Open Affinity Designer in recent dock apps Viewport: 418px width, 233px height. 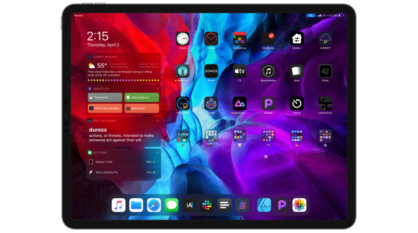click(x=264, y=205)
